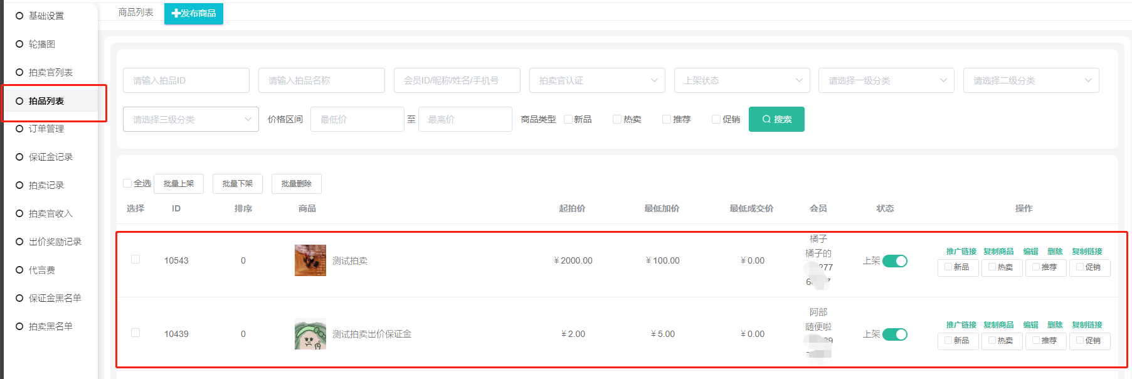Tick the 热卖 filter checkbox in search
Screen dimensions: 1132x379
(617, 119)
